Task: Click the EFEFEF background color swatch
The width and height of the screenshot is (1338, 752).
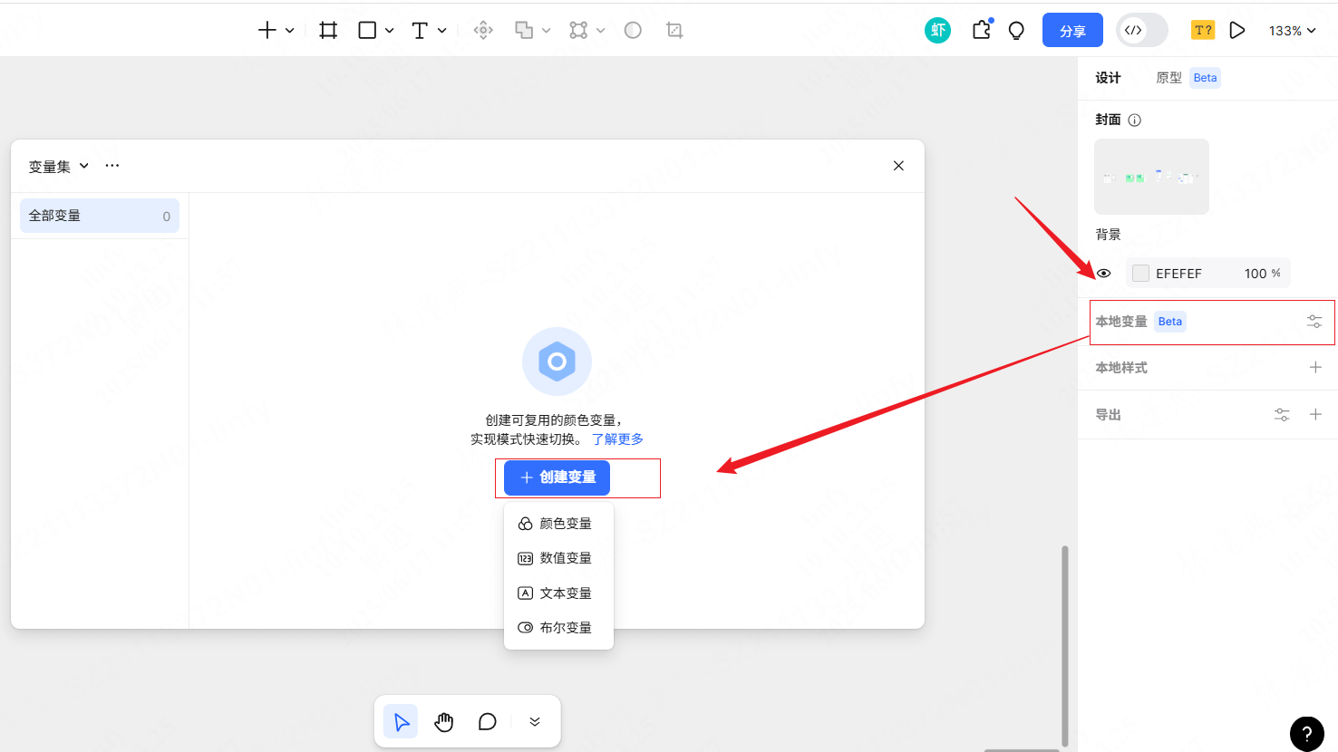Action: click(1141, 274)
